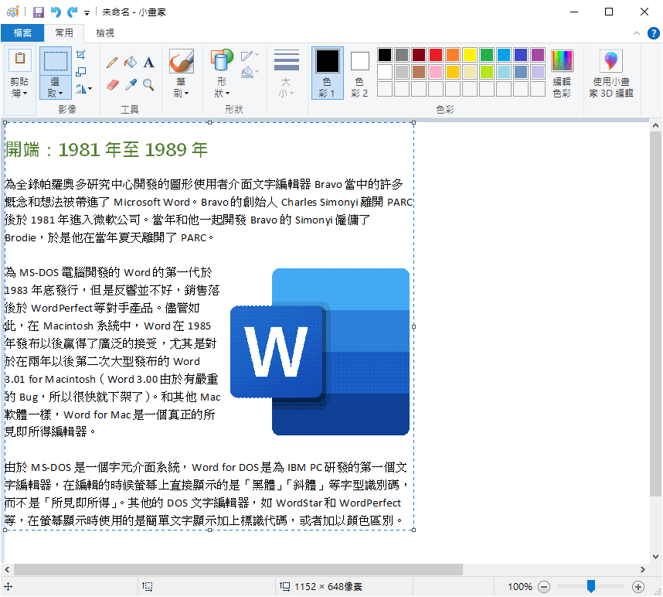The height and width of the screenshot is (597, 663).
Task: Pick the black color swatch
Action: 385,55
